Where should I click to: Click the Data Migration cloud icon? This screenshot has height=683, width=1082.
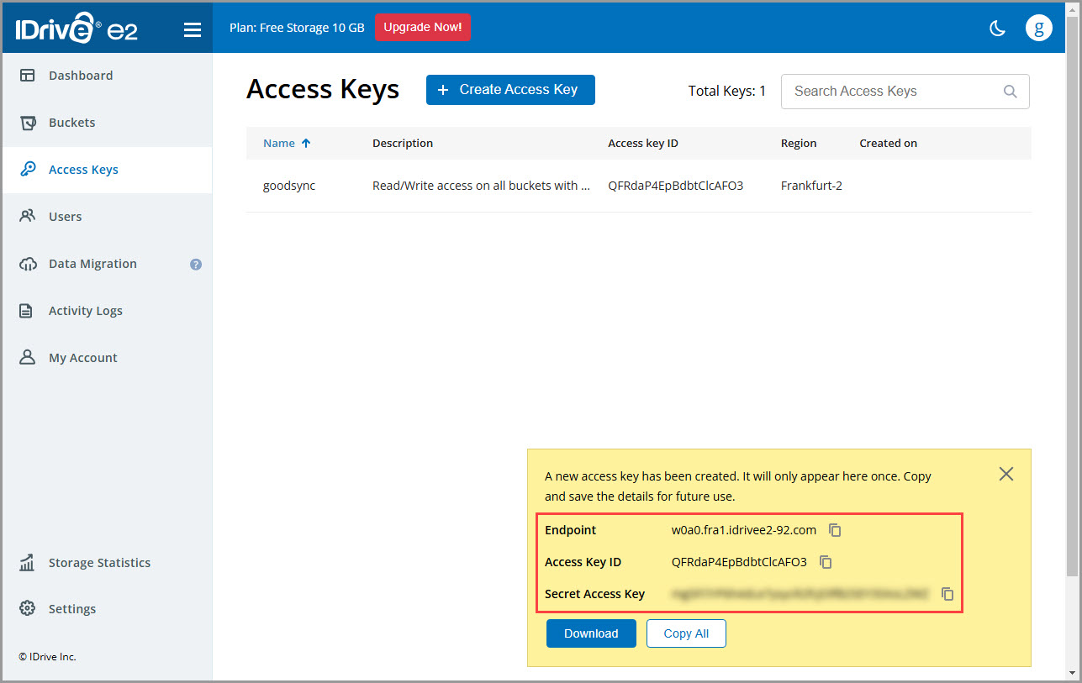click(x=28, y=264)
